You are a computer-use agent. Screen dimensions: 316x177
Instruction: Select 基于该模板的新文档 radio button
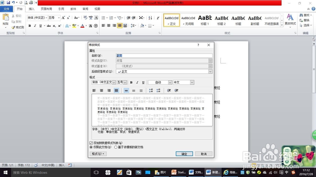pyautogui.click(x=116, y=147)
